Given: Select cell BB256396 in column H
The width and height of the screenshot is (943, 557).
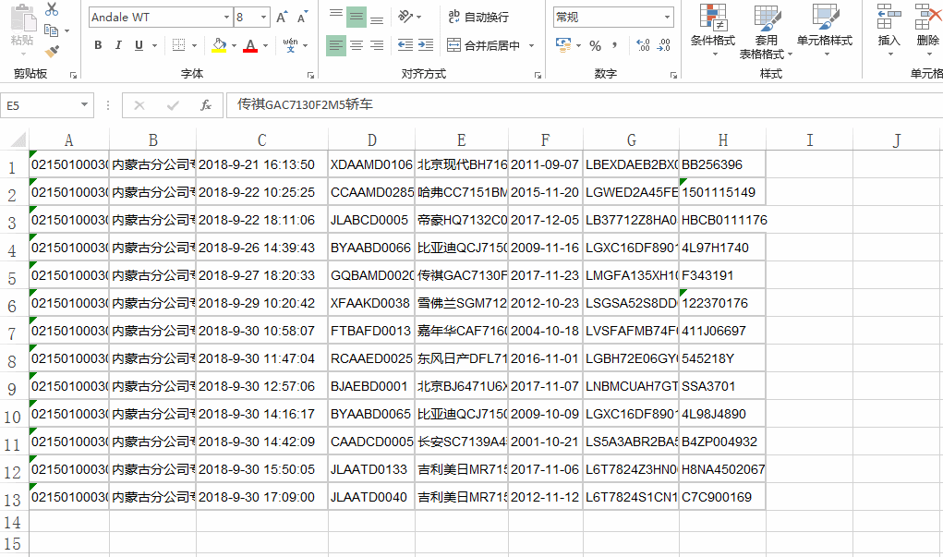Looking at the screenshot, I should pyautogui.click(x=722, y=164).
